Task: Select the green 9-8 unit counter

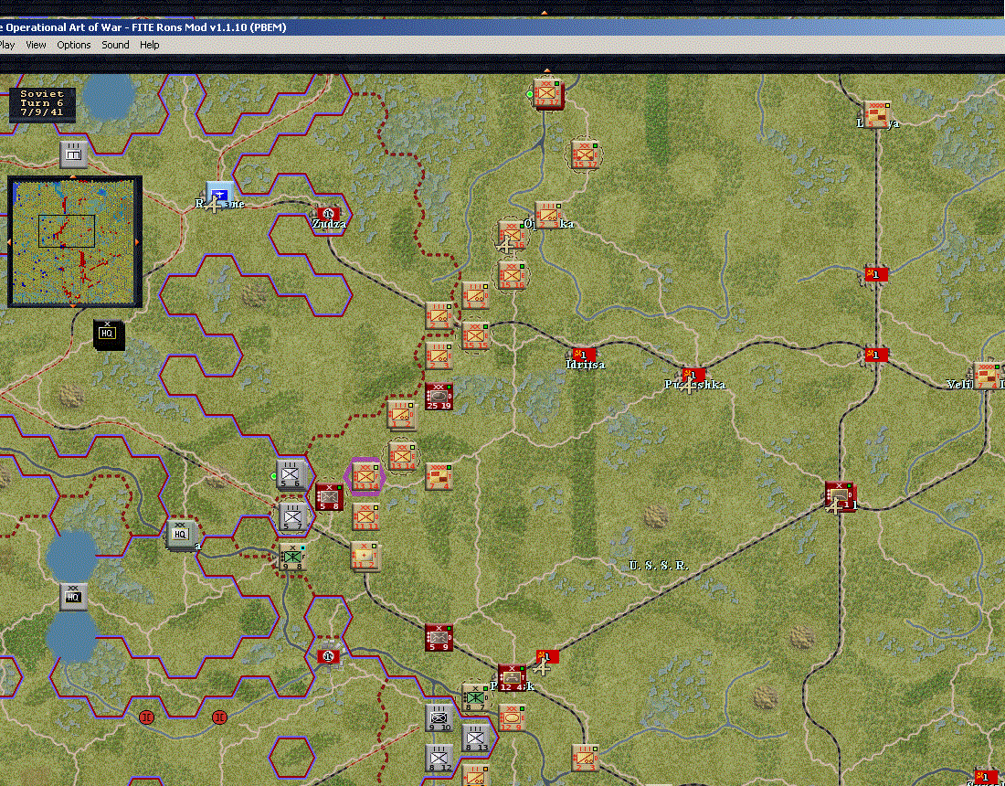Action: (293, 558)
